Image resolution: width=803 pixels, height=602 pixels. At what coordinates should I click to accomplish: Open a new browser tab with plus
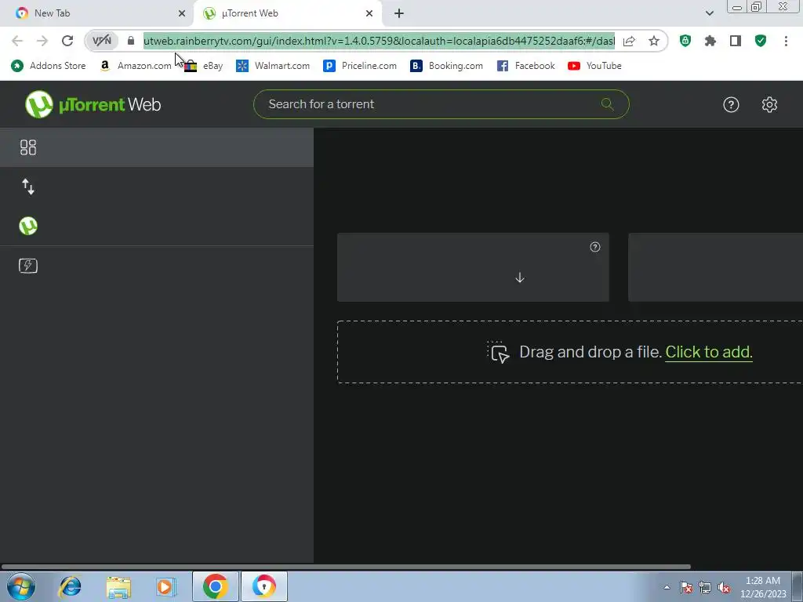(x=399, y=13)
